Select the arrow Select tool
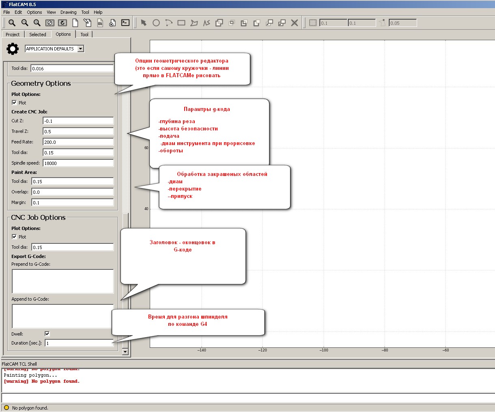495x412 pixels. click(144, 23)
